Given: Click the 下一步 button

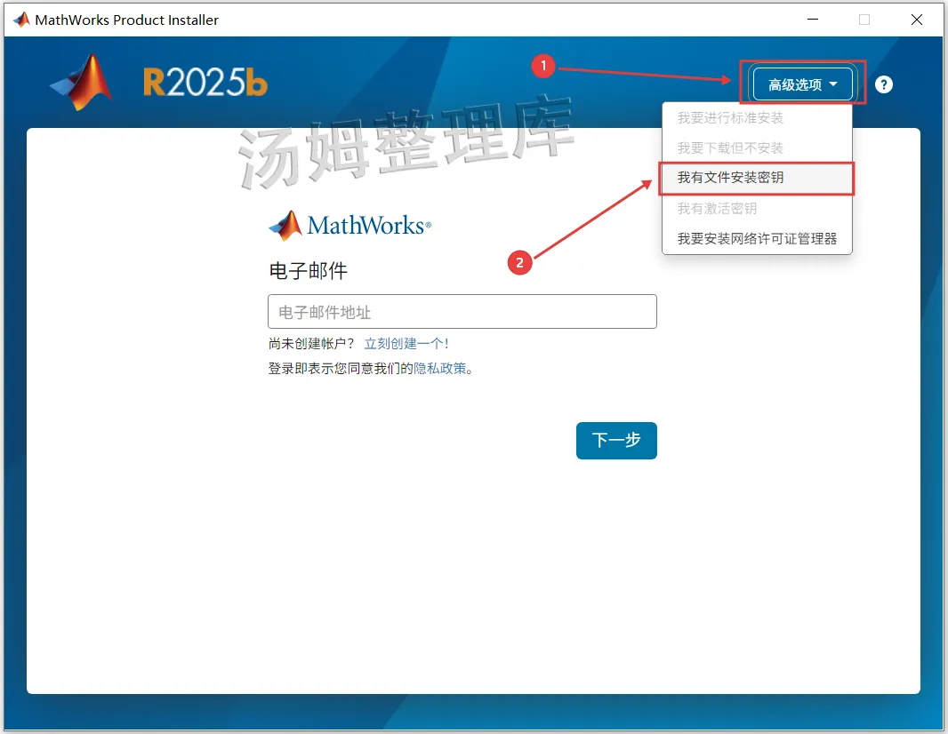Looking at the screenshot, I should click(x=616, y=441).
